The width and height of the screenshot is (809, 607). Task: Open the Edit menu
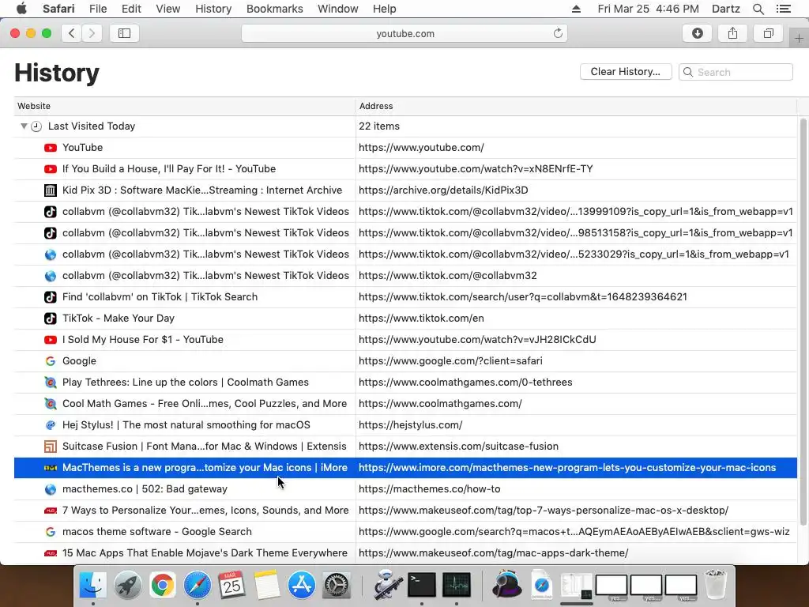tap(131, 9)
